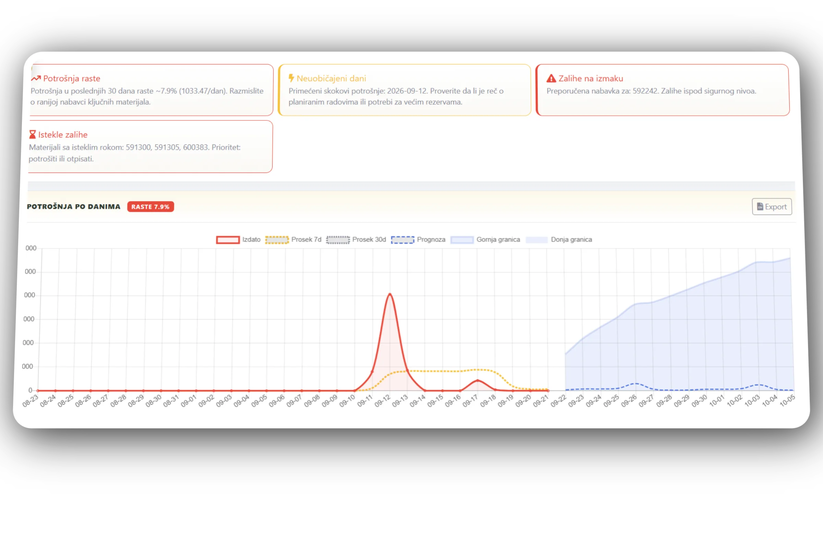
Task: Click the POTROŠNJA PO DANIMA heading
Action: click(73, 207)
